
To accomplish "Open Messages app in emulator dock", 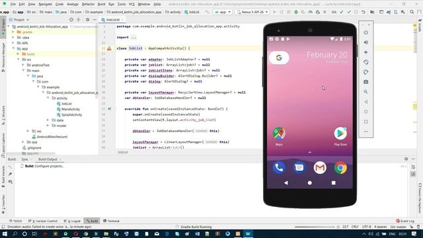I will click(299, 168).
